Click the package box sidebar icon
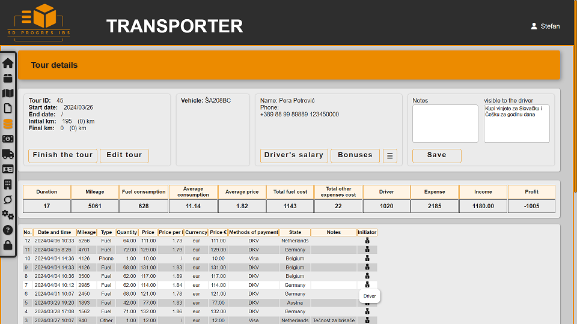Image resolution: width=577 pixels, height=324 pixels. 8,78
